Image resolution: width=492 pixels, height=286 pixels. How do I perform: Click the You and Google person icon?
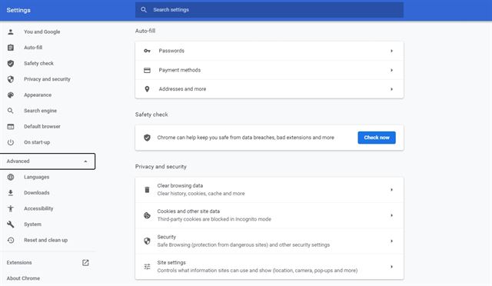click(11, 32)
